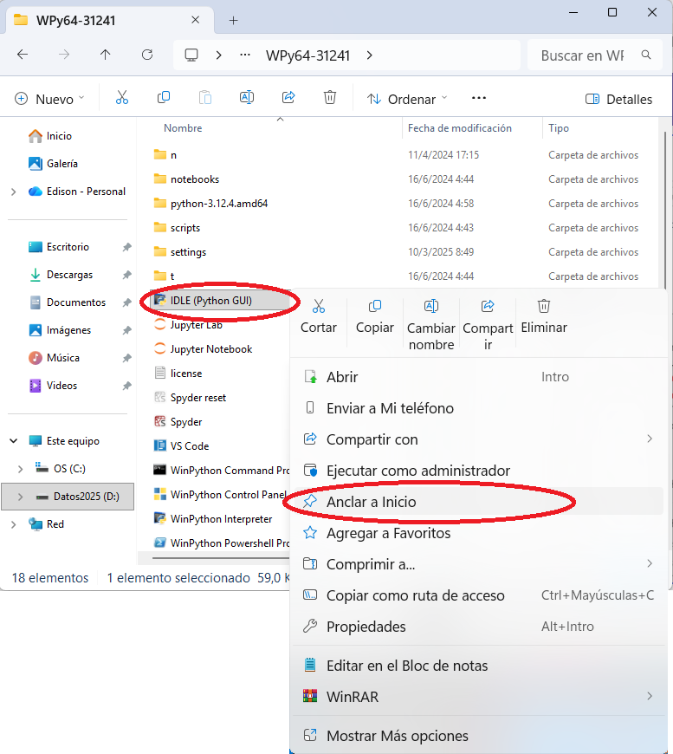Sort by the Tipo column header
This screenshot has width=673, height=754.
click(x=559, y=128)
